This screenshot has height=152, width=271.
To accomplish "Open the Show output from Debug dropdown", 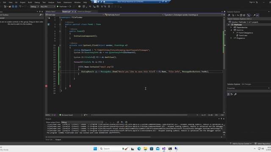I will [x=82, y=122].
